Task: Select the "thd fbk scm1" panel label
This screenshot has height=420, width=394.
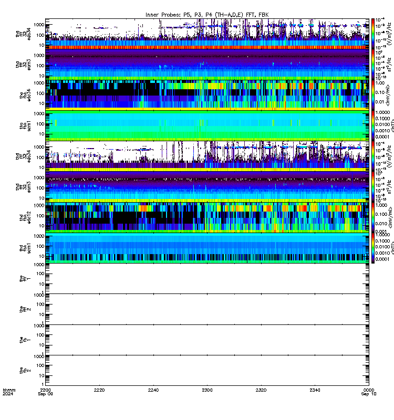Action: [25, 248]
